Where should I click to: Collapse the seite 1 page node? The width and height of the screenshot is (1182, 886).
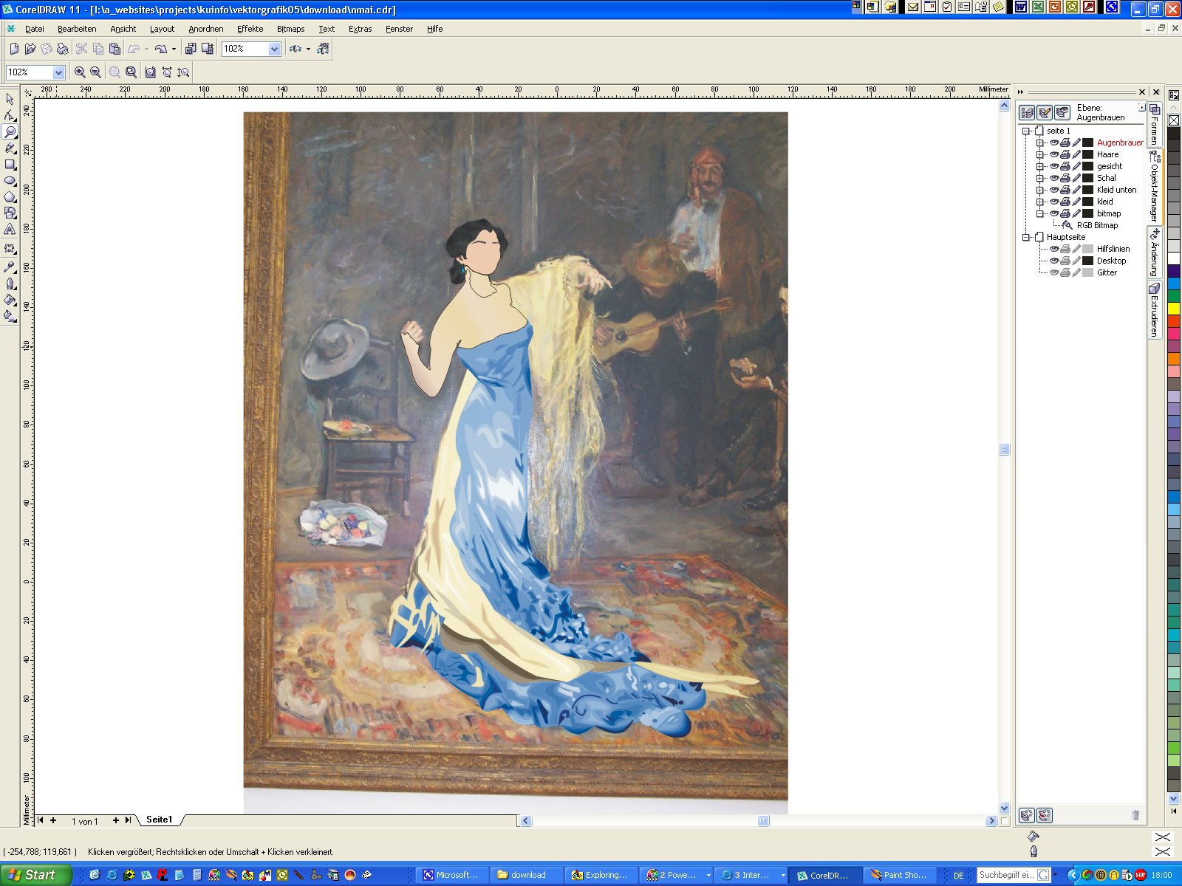point(1025,131)
